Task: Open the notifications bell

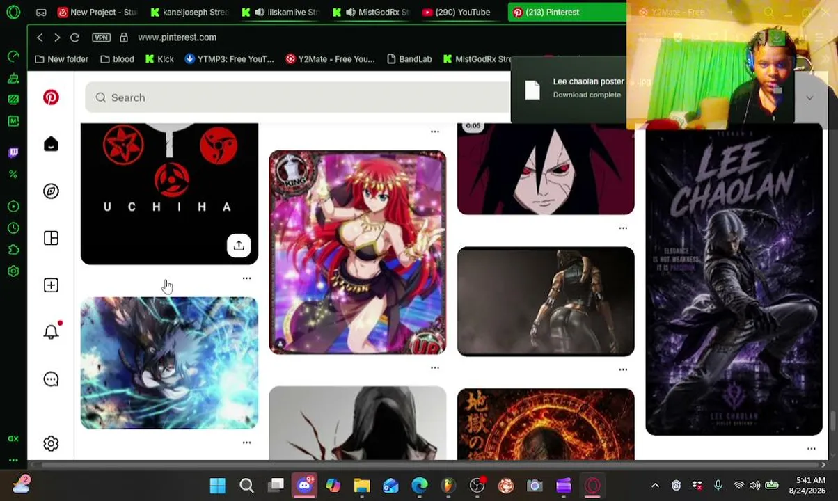Action: point(51,332)
